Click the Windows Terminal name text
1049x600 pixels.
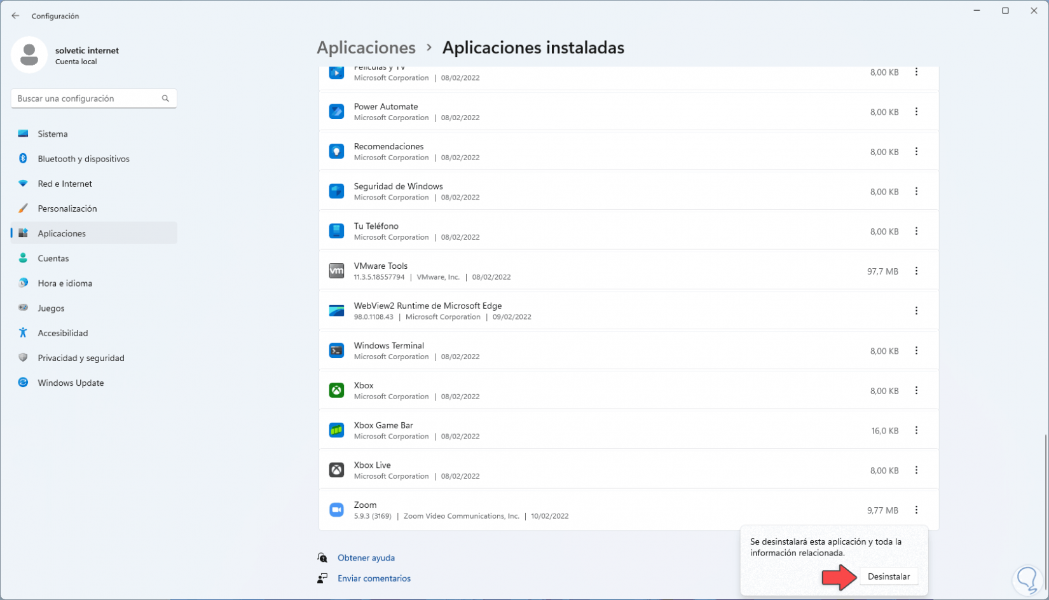point(389,346)
